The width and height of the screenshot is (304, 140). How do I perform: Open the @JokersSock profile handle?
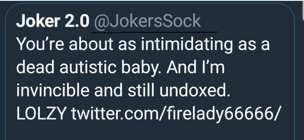click(x=147, y=22)
